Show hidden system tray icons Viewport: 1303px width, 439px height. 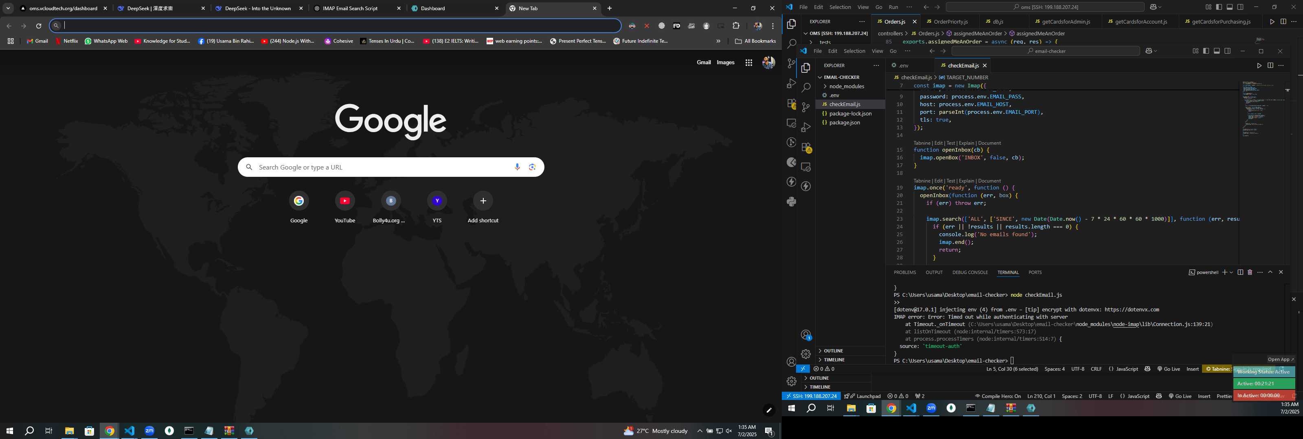click(700, 431)
